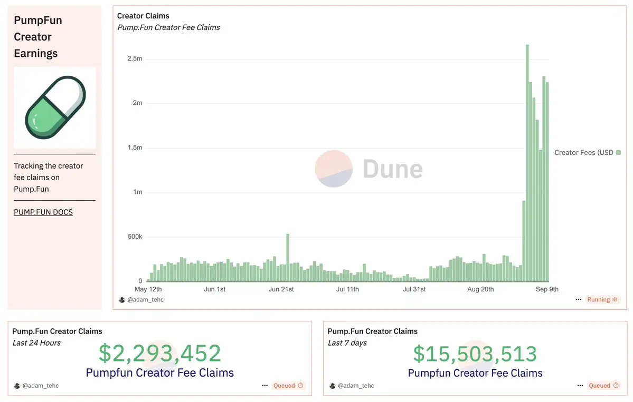Click the Last 7 days subtitle

pos(347,343)
